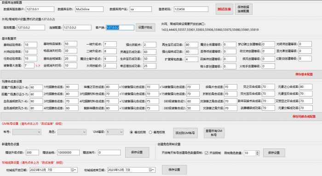Expand the account dropdown in GM settings
This screenshot has height=176, width=322.
pos(39,132)
